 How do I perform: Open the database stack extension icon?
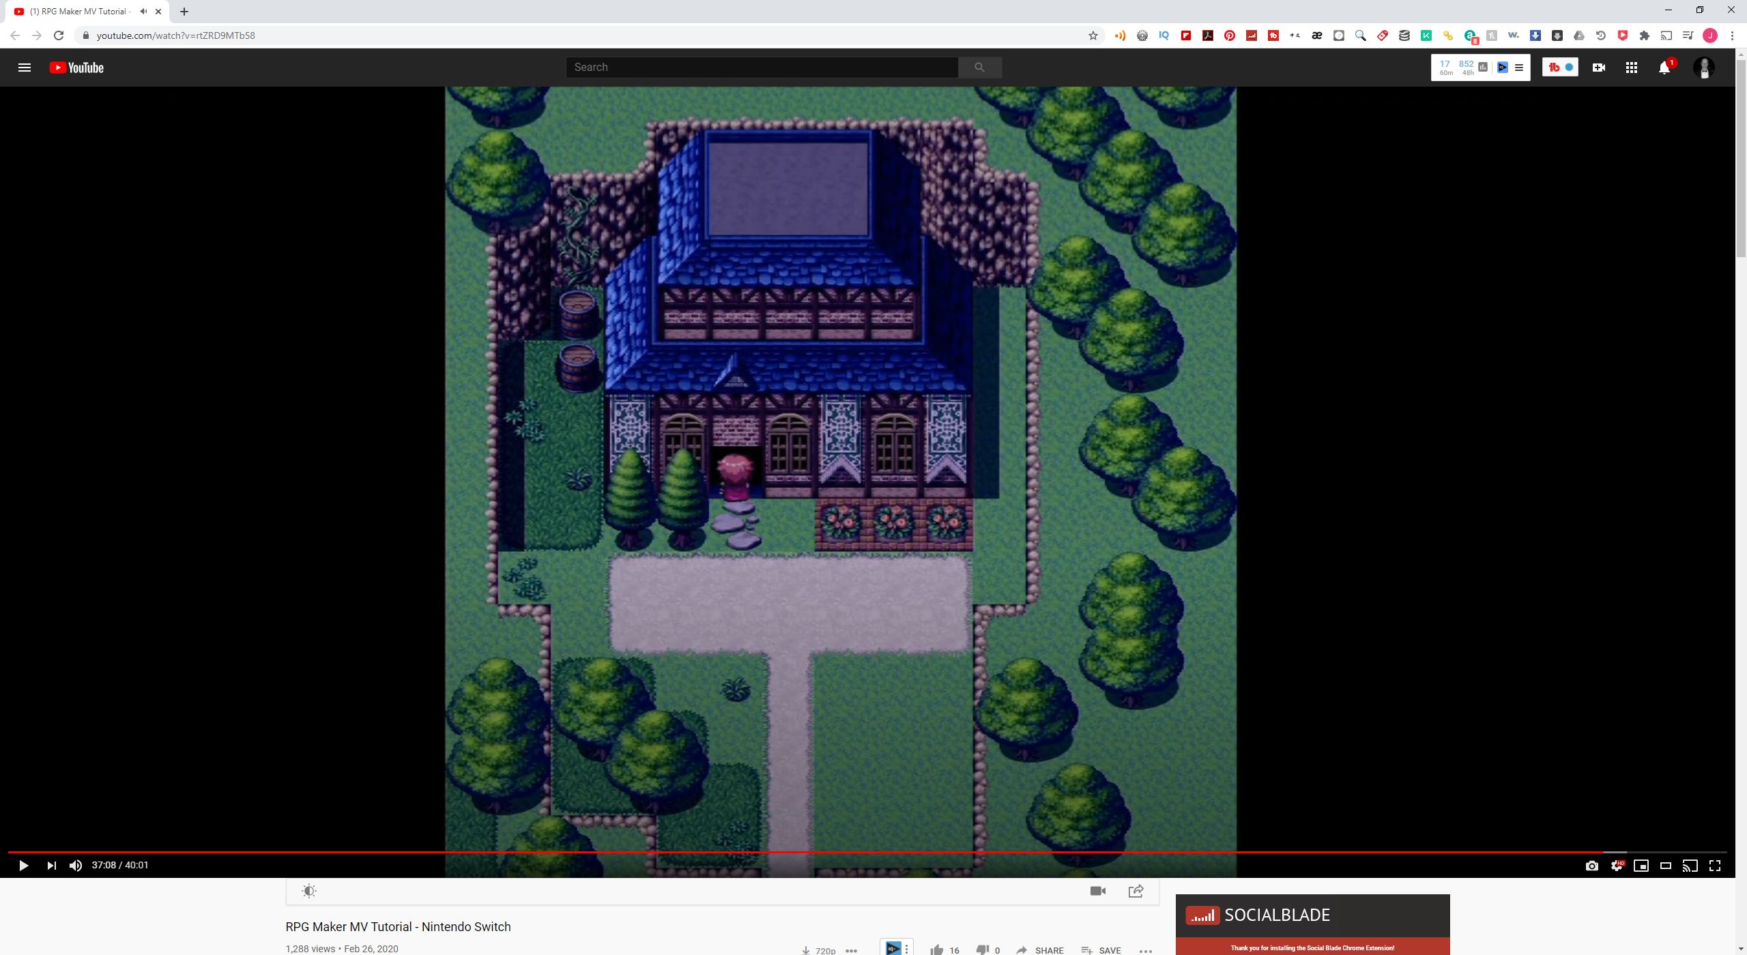(x=1404, y=35)
